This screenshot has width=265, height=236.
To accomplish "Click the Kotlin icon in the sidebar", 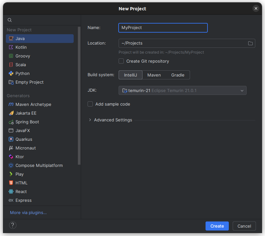I will coord(11,47).
